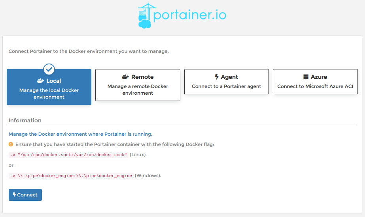Click the Docker whale icon next to Remote
The width and height of the screenshot is (365, 217).
[125, 77]
